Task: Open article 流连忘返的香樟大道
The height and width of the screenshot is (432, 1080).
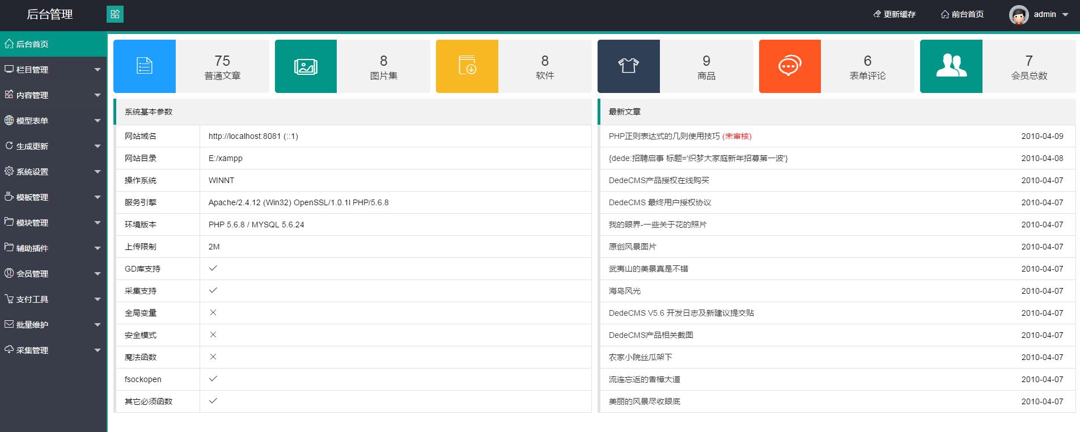Action: pyautogui.click(x=645, y=379)
